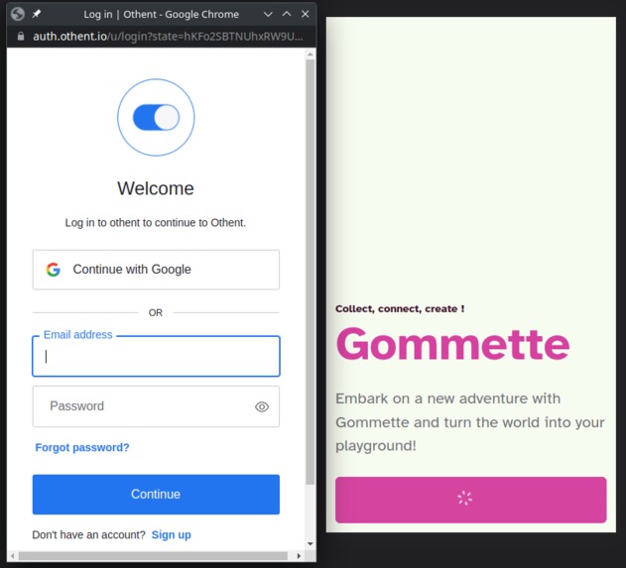Click the 'Log in | Othent' window title

click(162, 14)
